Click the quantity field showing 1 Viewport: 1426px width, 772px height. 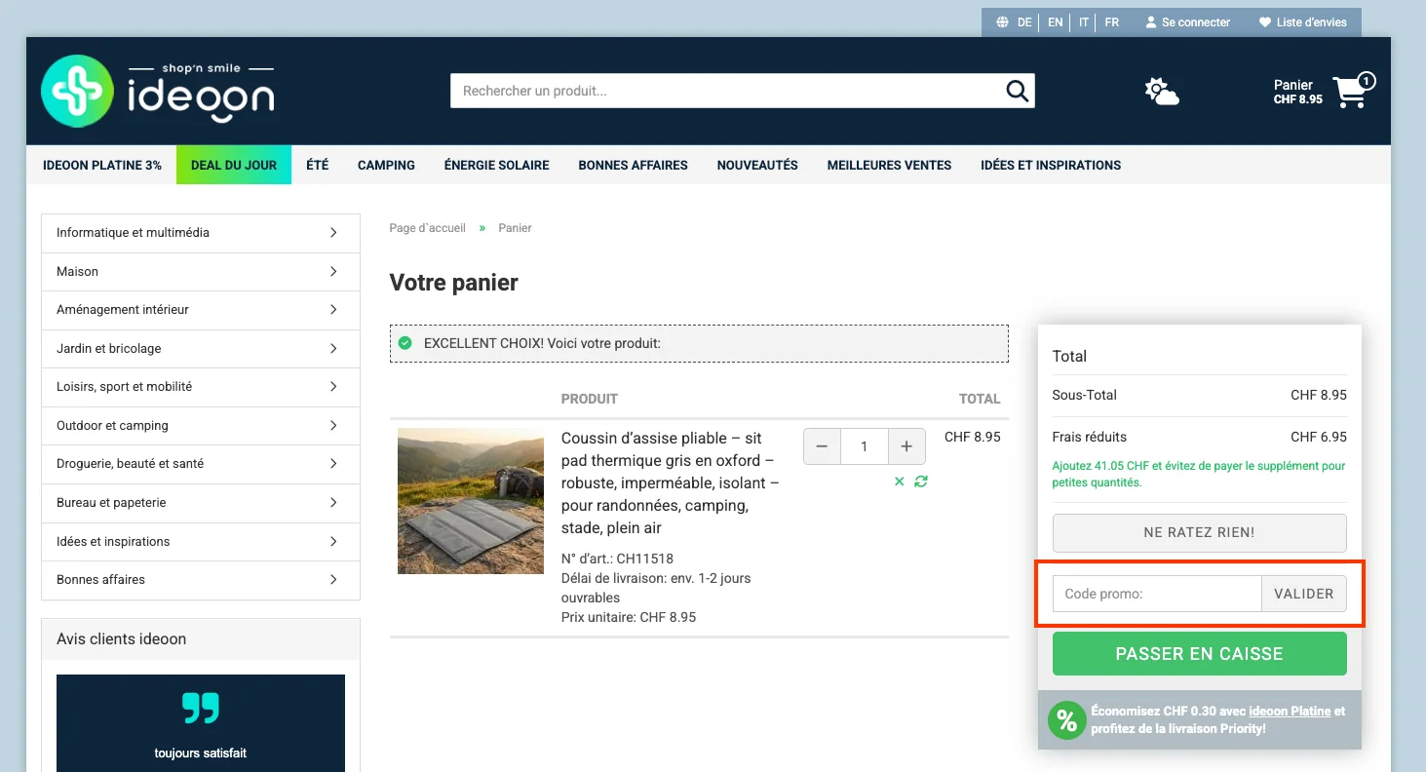865,446
